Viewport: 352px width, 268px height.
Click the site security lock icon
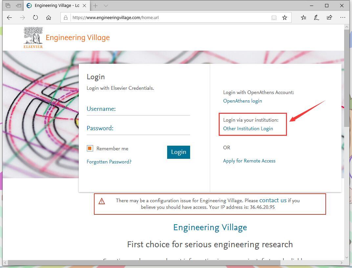66,17
